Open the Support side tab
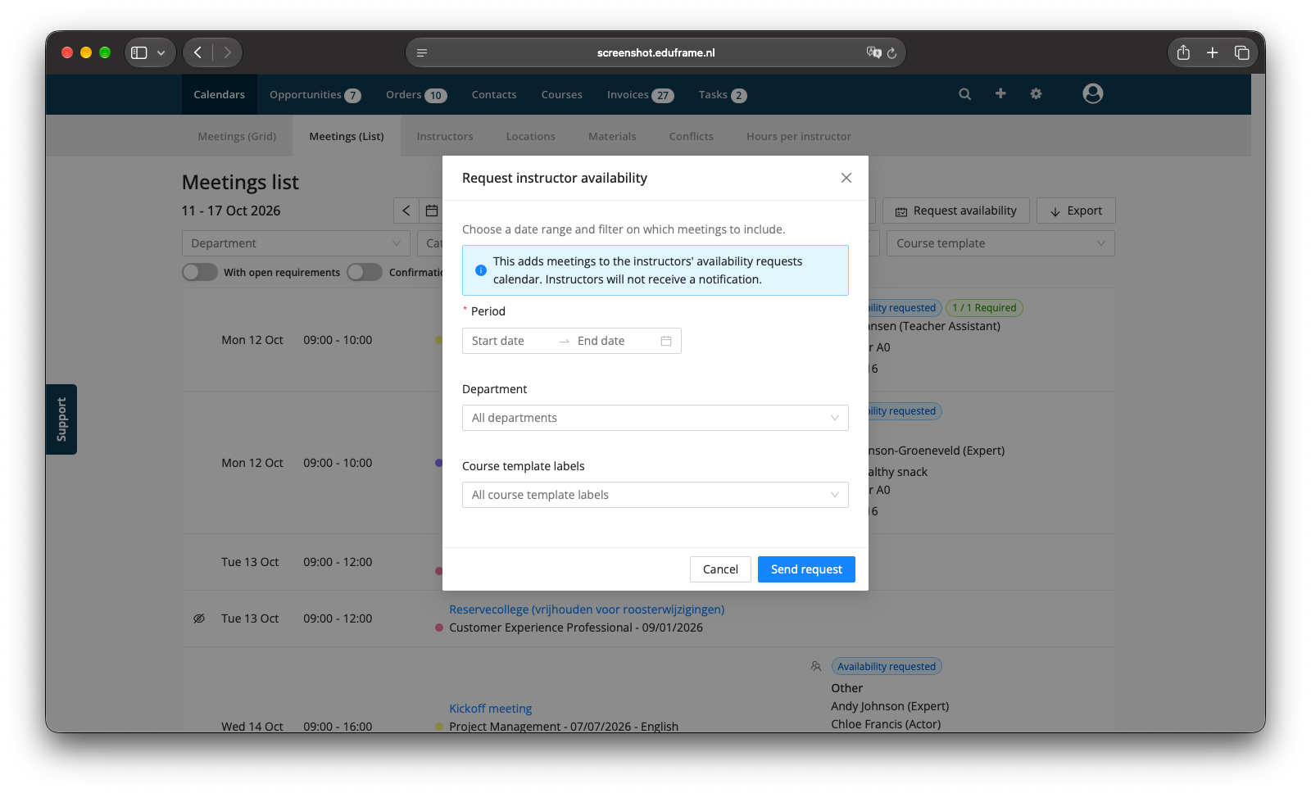Image resolution: width=1311 pixels, height=793 pixels. point(61,419)
